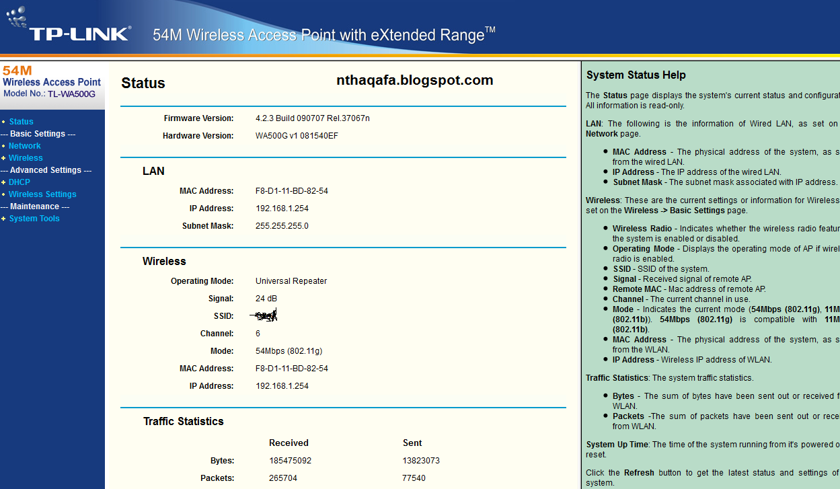Click the LAN IP address value
840x489 pixels.
point(282,209)
